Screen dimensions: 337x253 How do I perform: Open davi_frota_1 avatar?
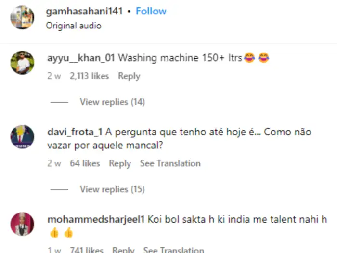coord(22,136)
